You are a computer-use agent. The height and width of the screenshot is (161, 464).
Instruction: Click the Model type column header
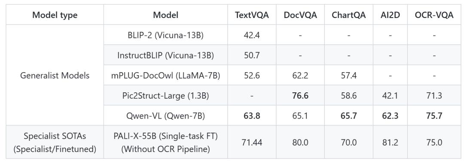(x=55, y=15)
